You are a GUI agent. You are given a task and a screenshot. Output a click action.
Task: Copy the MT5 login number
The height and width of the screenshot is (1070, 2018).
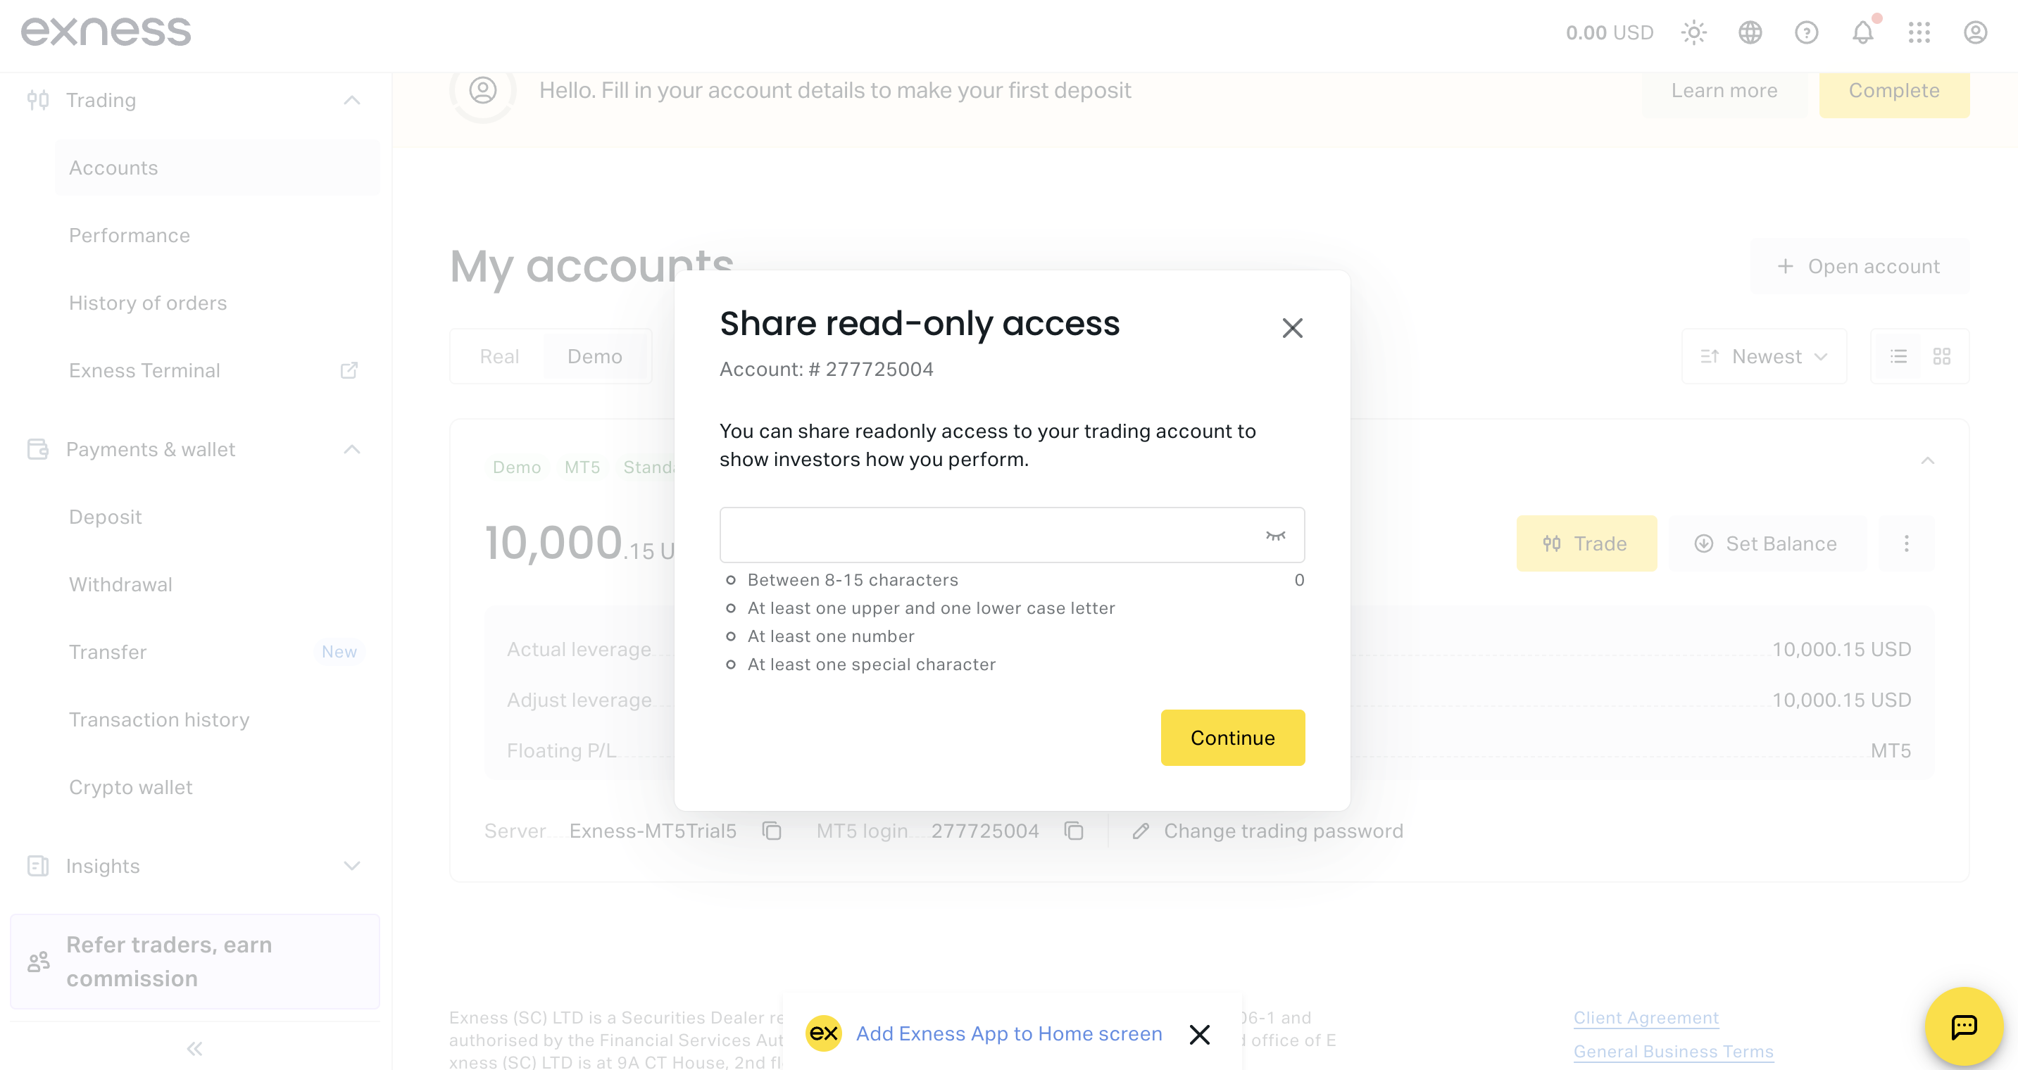[1074, 831]
